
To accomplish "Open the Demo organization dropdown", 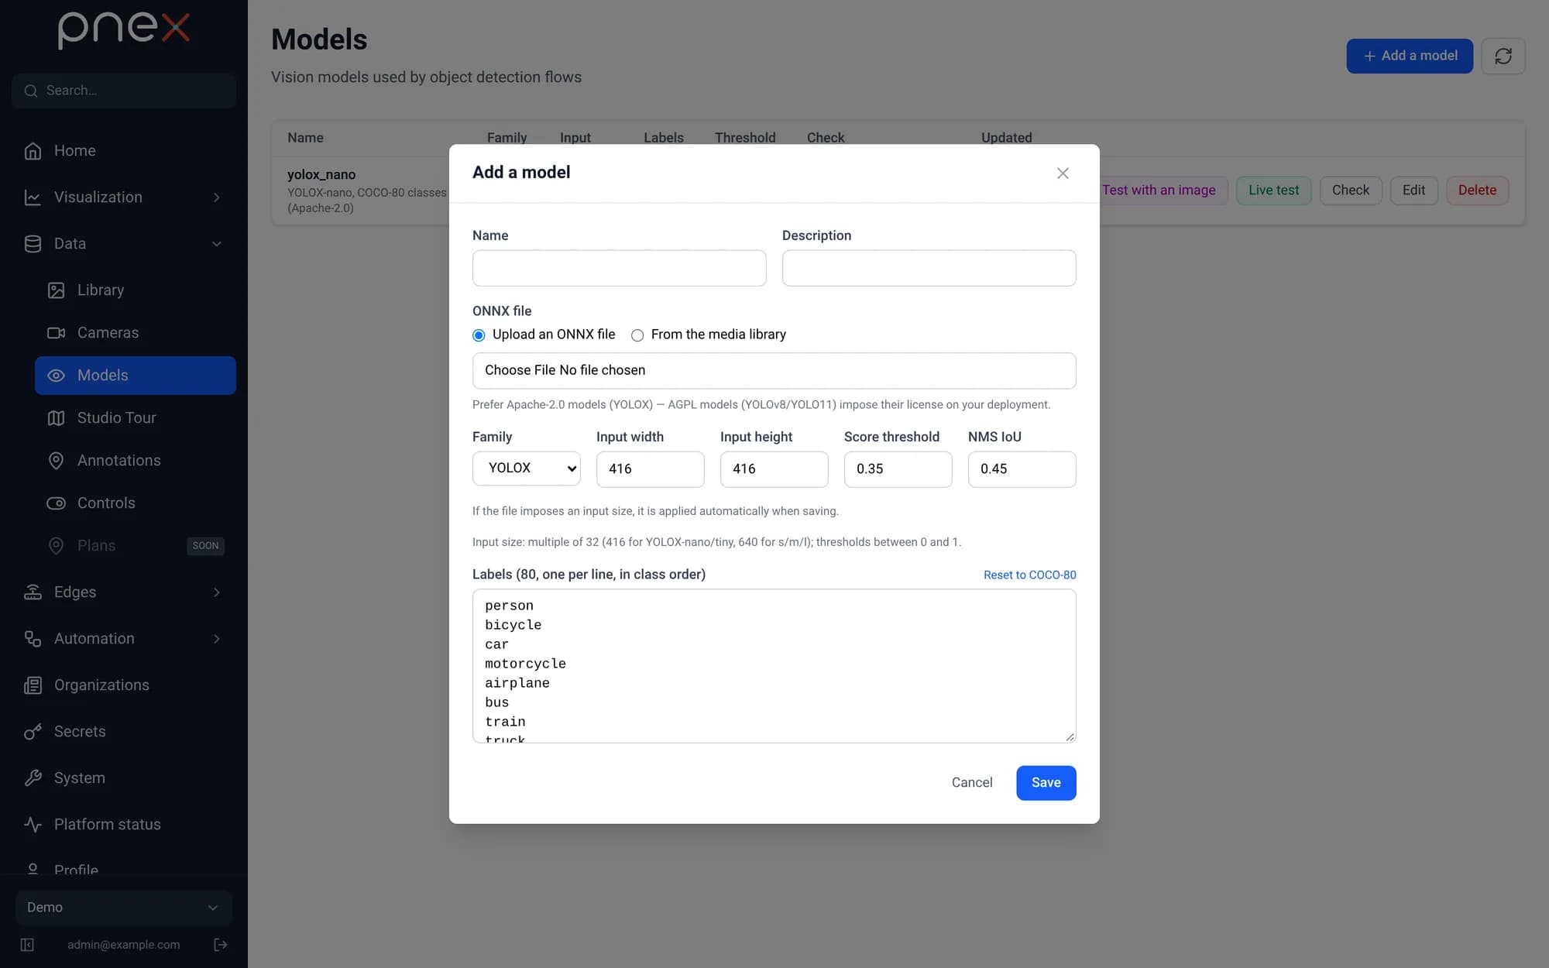I will 124,908.
